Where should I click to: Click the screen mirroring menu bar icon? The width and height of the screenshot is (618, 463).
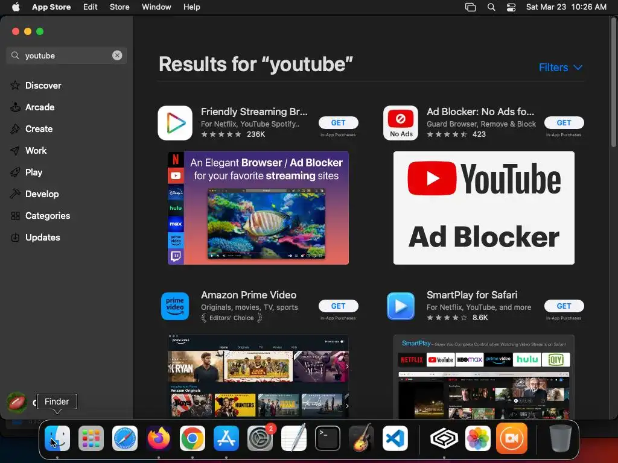pyautogui.click(x=470, y=7)
